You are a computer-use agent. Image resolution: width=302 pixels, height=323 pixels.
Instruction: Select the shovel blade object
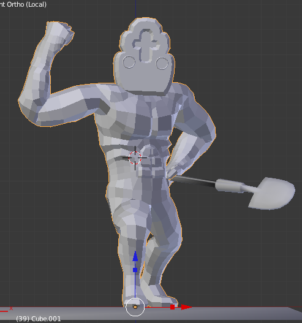(271, 193)
